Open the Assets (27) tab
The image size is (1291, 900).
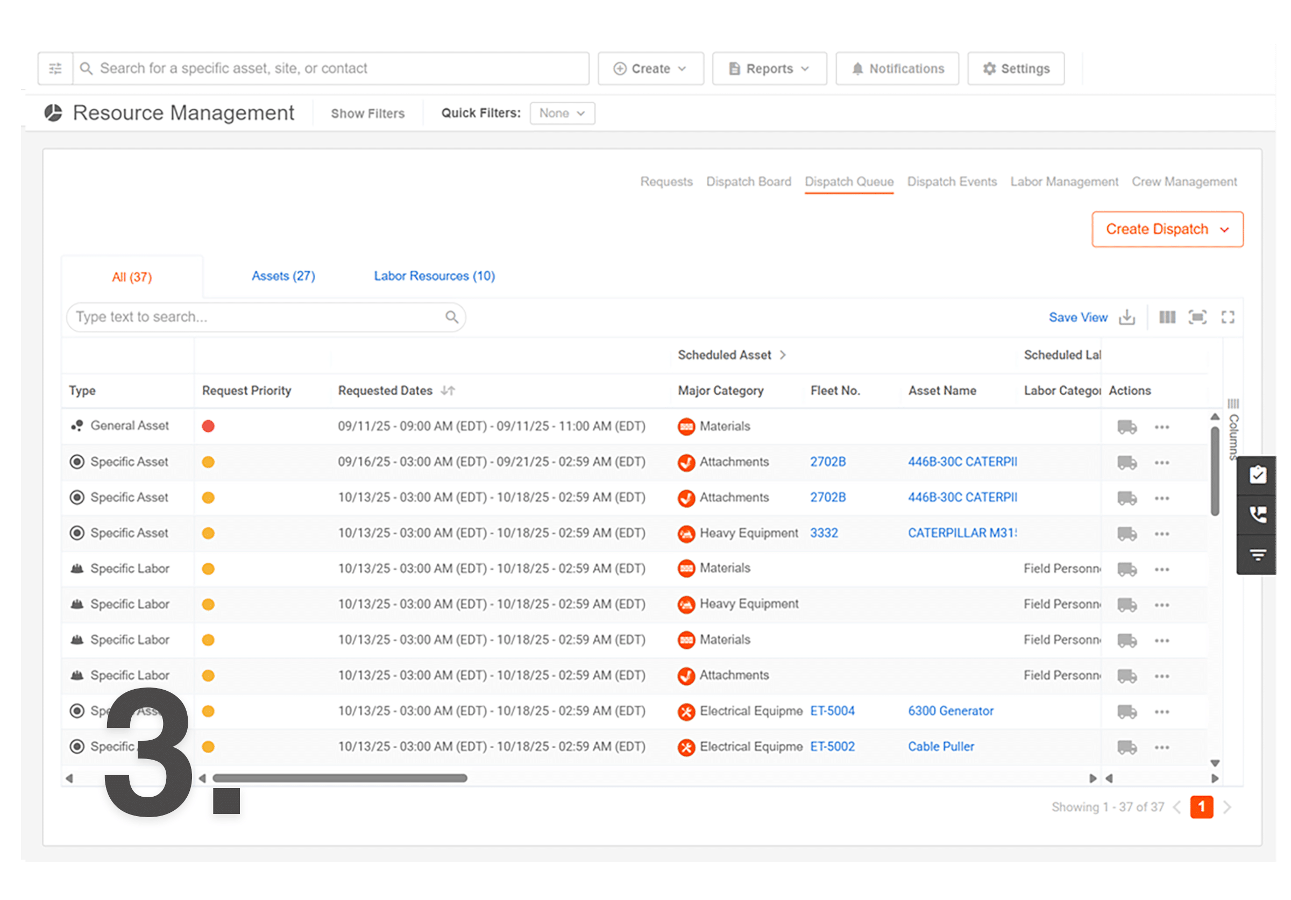coord(283,276)
